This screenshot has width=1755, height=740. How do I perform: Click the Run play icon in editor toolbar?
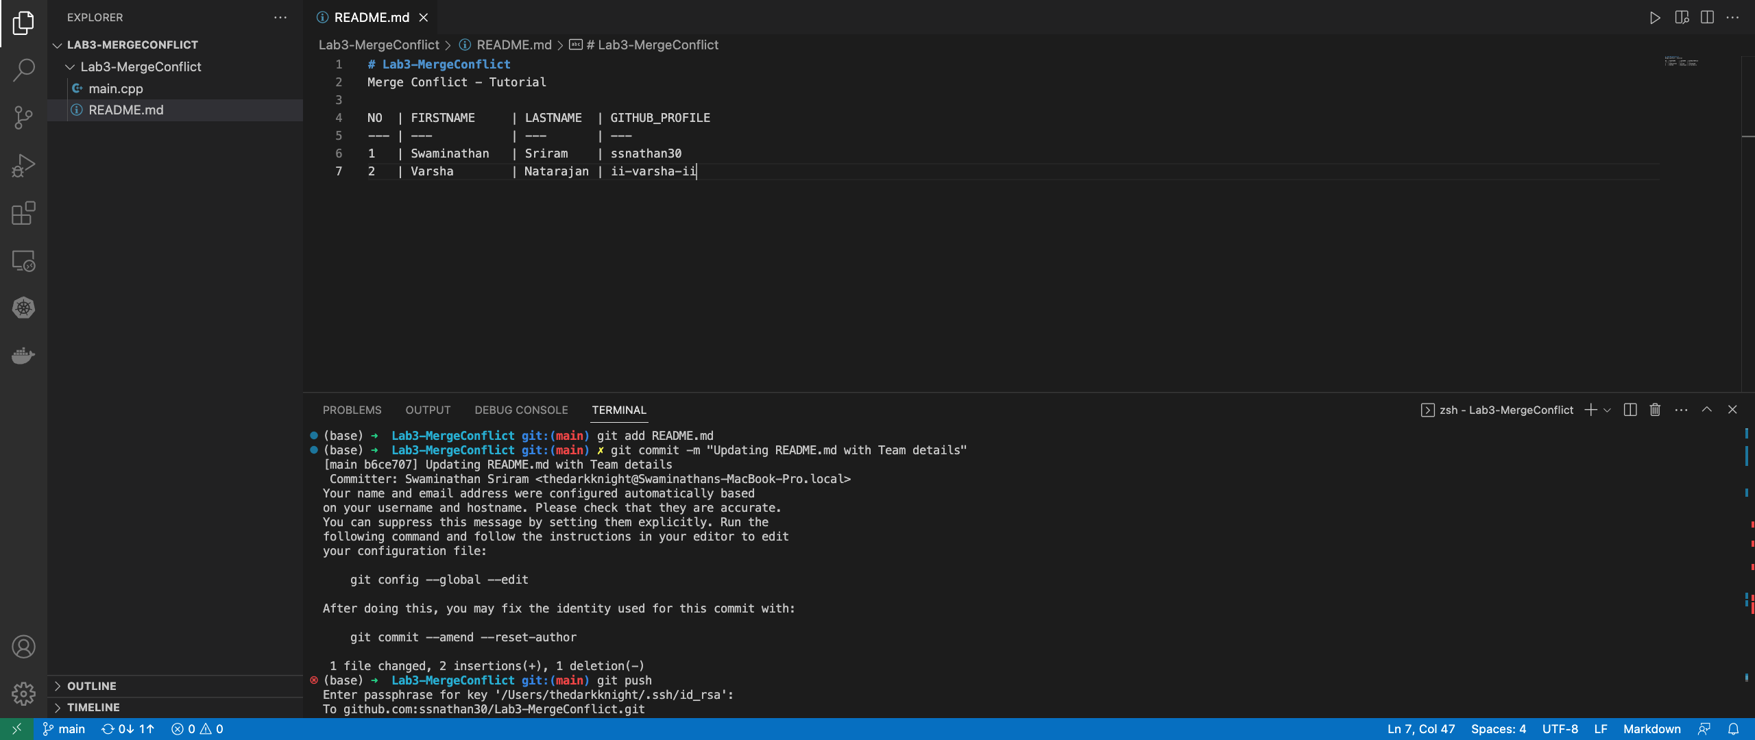pos(1655,17)
